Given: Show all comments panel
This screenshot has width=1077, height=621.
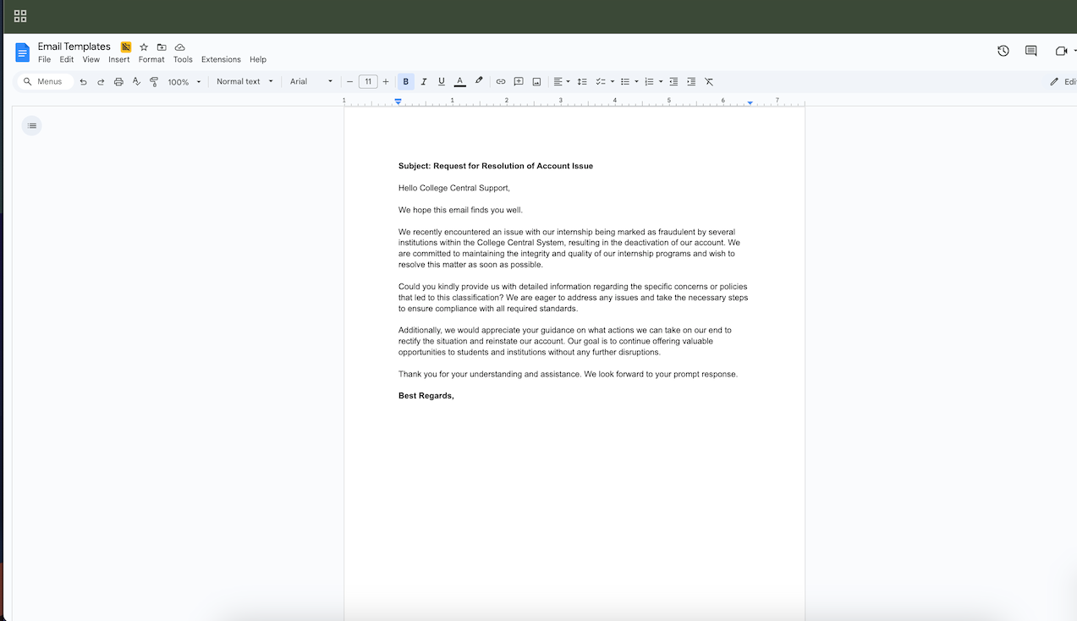Looking at the screenshot, I should pos(1031,51).
